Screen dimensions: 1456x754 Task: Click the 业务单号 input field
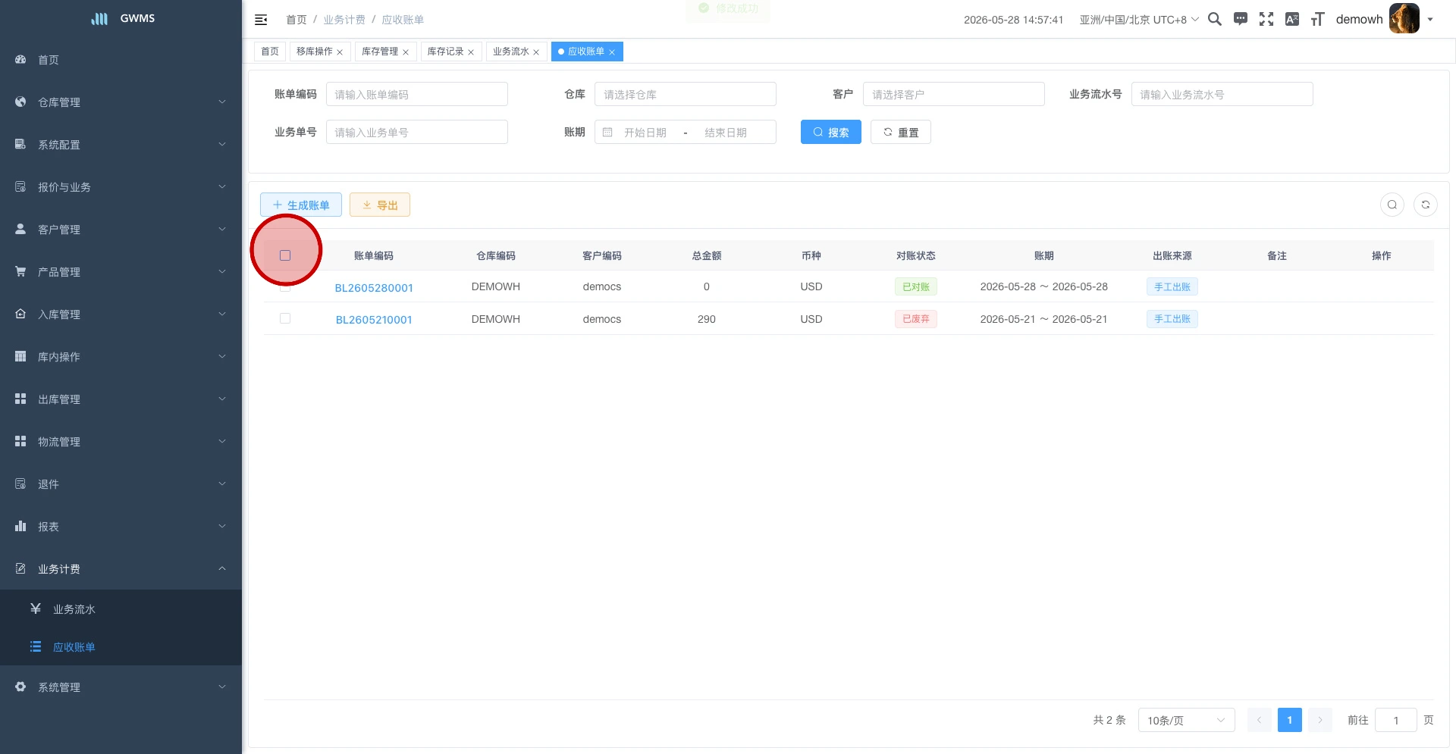[x=417, y=133]
